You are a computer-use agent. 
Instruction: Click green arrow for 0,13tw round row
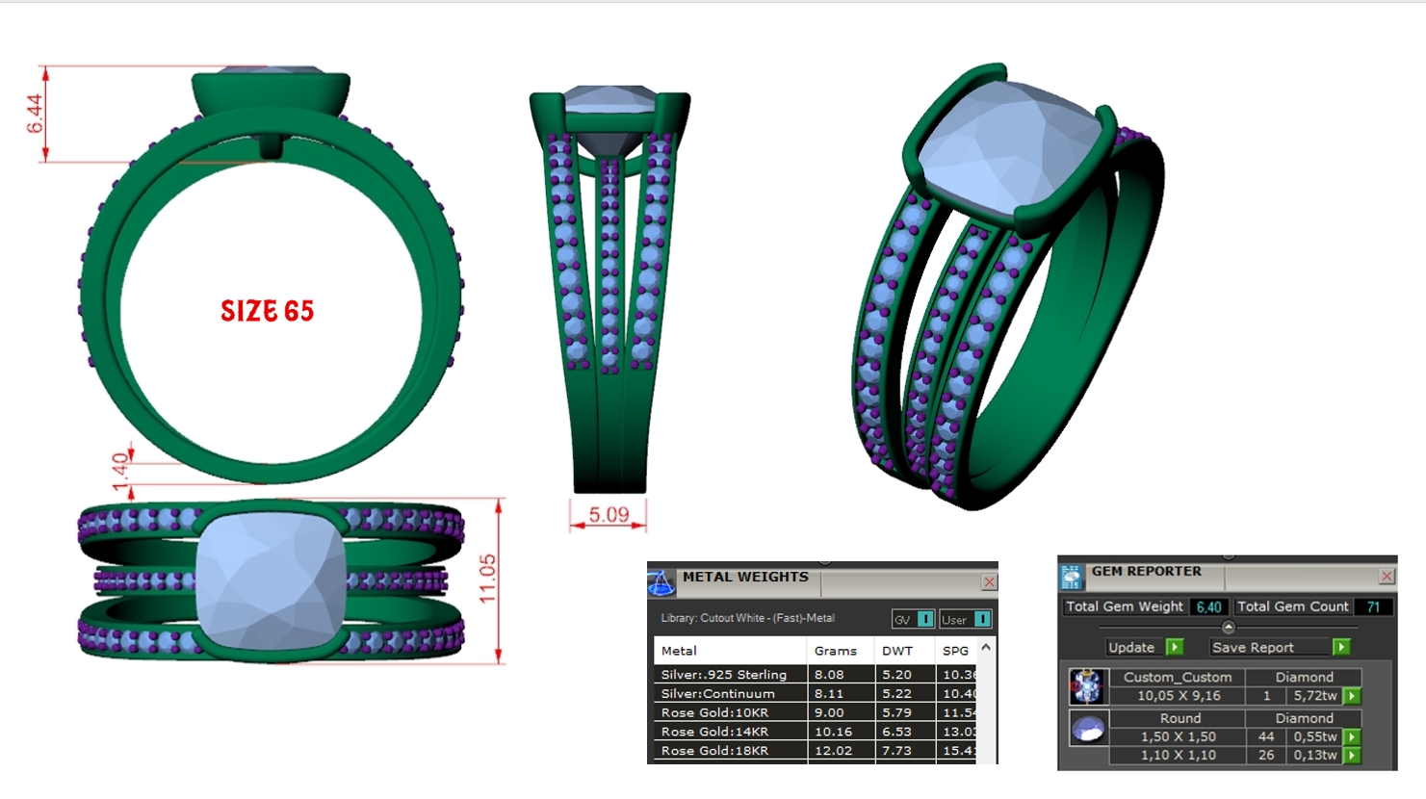[1352, 756]
